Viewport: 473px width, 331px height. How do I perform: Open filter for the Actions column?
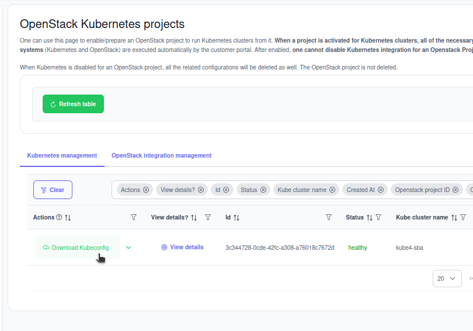tap(134, 217)
